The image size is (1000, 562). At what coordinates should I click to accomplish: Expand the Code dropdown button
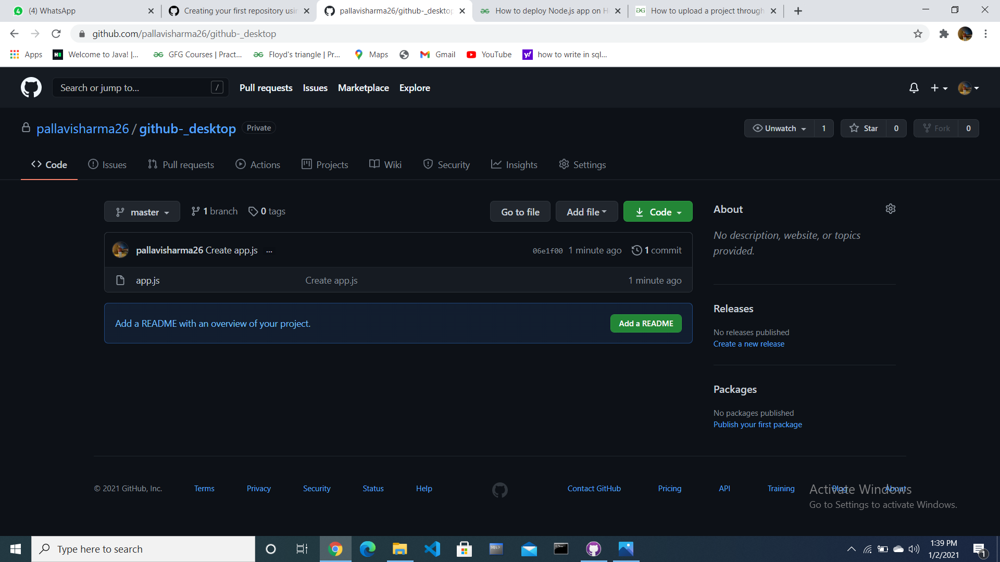coord(657,211)
